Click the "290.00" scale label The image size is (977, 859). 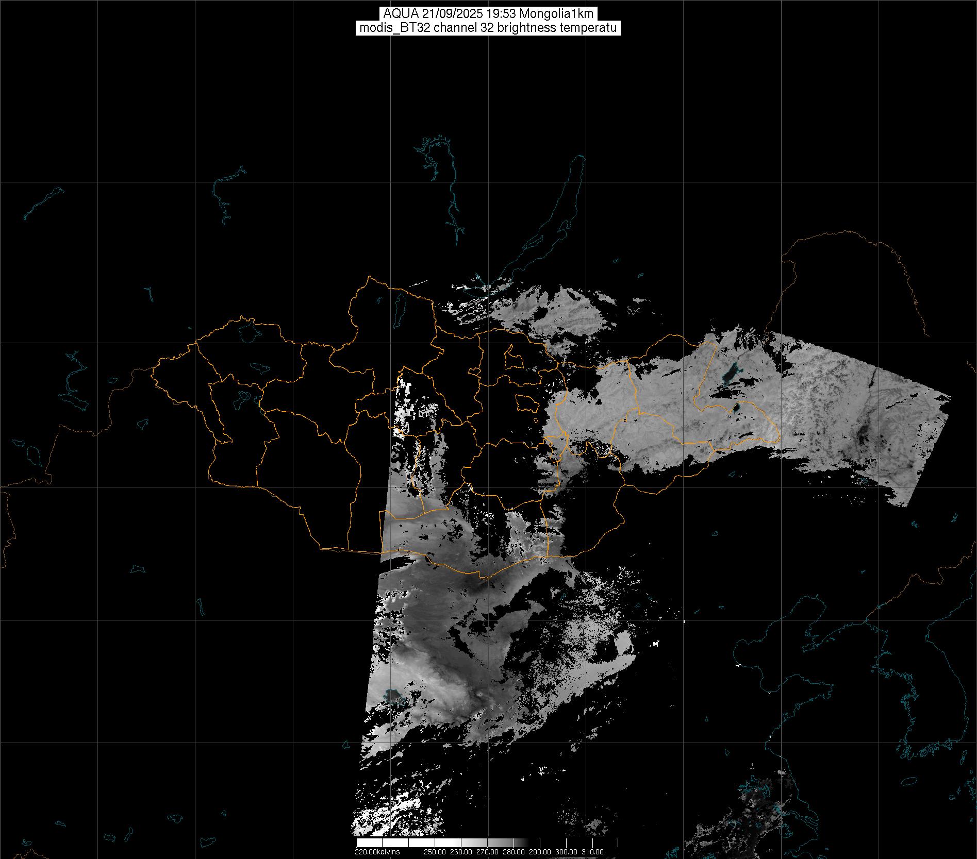pyautogui.click(x=541, y=852)
